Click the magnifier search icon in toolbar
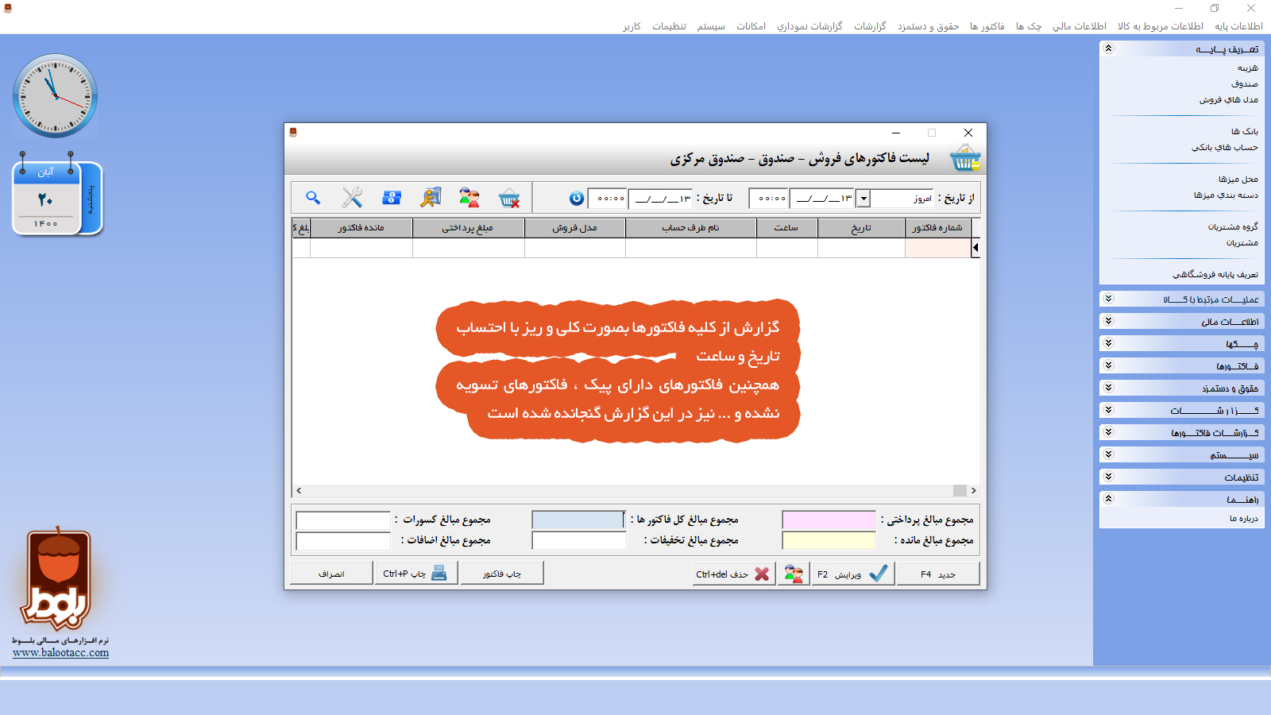The image size is (1271, 715). 313,198
